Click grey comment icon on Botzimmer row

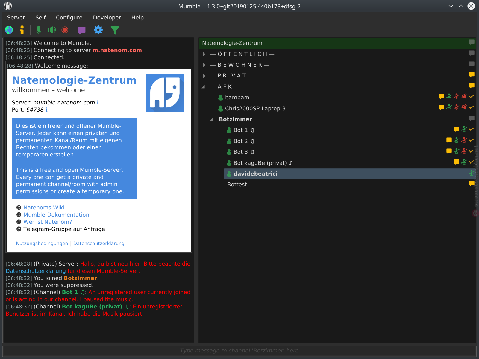coord(472,118)
